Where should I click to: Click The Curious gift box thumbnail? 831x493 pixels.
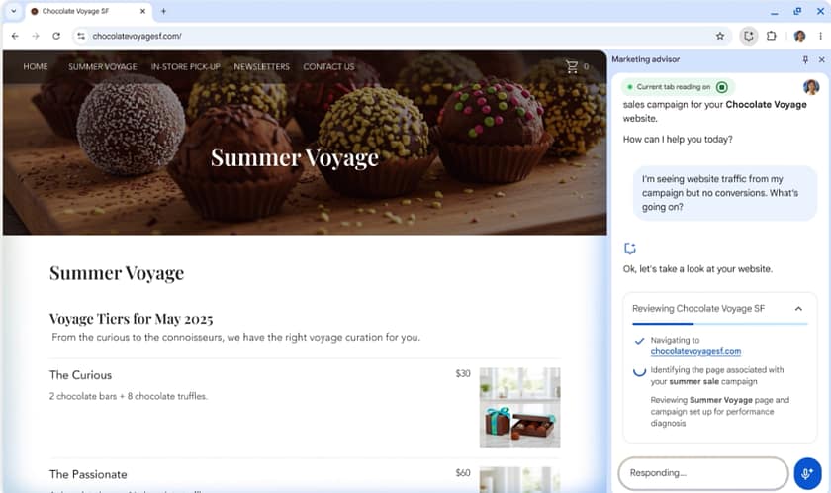(x=519, y=407)
